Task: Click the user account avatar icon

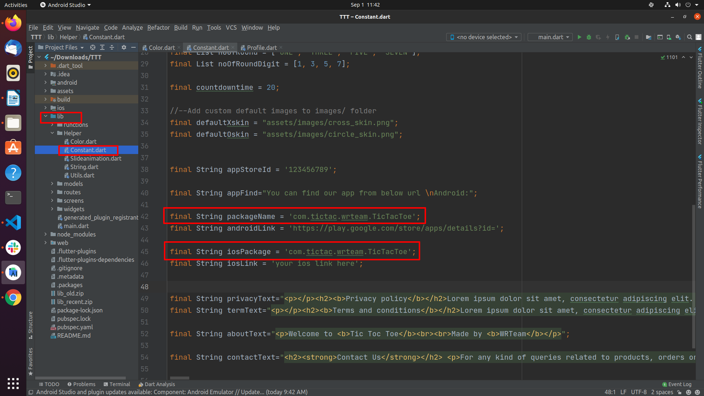Action: pos(698,37)
